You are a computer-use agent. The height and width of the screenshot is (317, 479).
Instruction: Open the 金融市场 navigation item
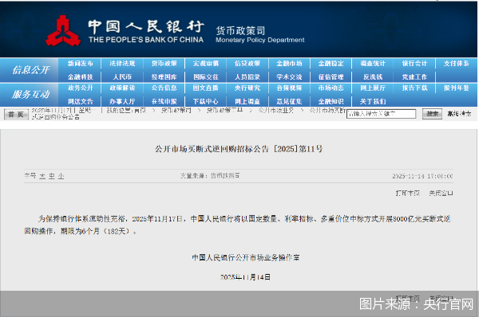coord(289,64)
